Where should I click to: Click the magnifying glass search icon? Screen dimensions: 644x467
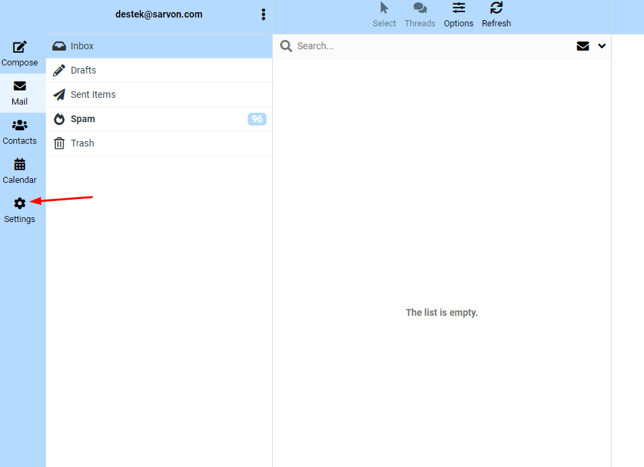point(286,46)
